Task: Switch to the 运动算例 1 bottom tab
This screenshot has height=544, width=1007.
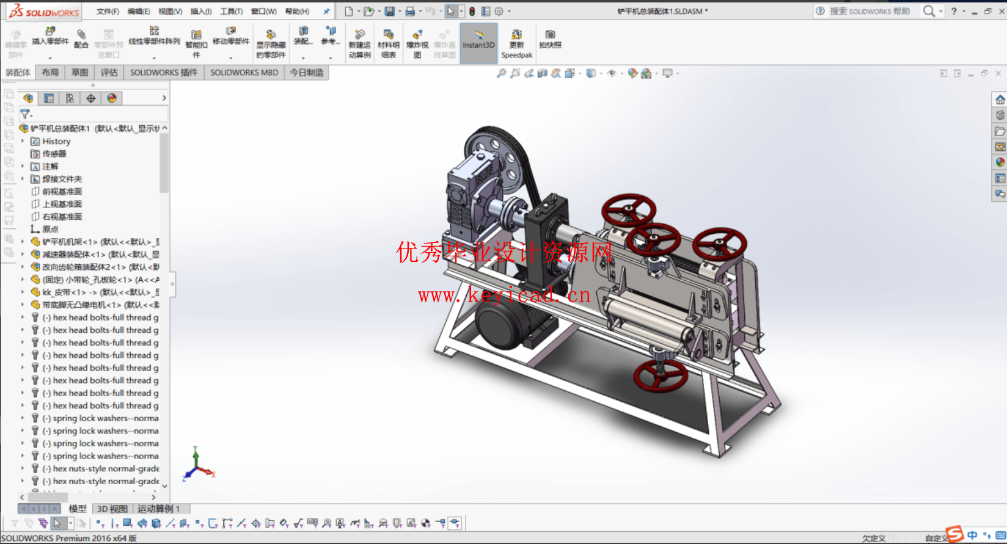Action: click(158, 509)
